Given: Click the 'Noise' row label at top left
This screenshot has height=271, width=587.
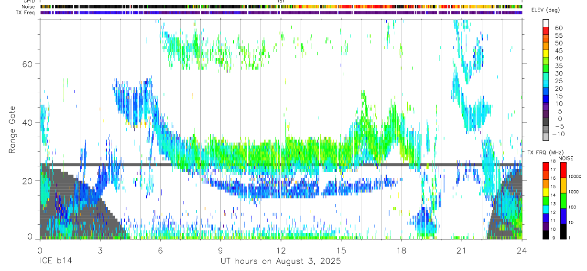Looking at the screenshot, I should point(29,7).
